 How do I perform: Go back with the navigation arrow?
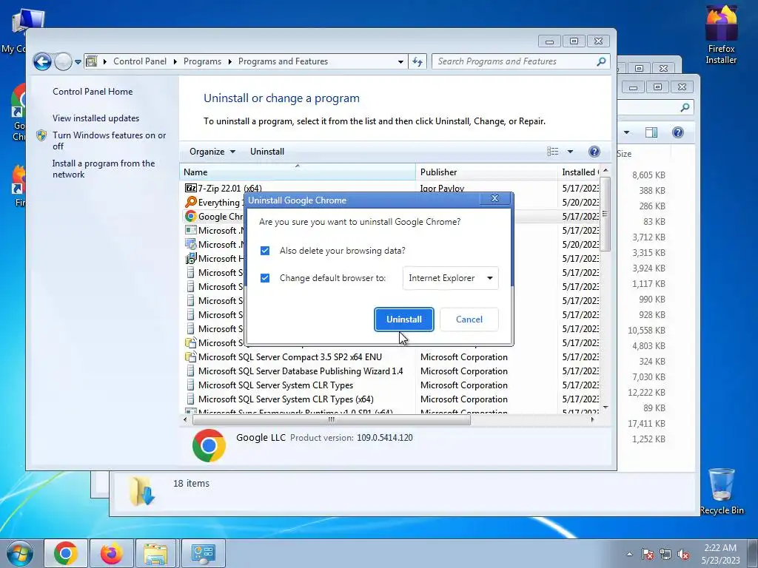42,62
